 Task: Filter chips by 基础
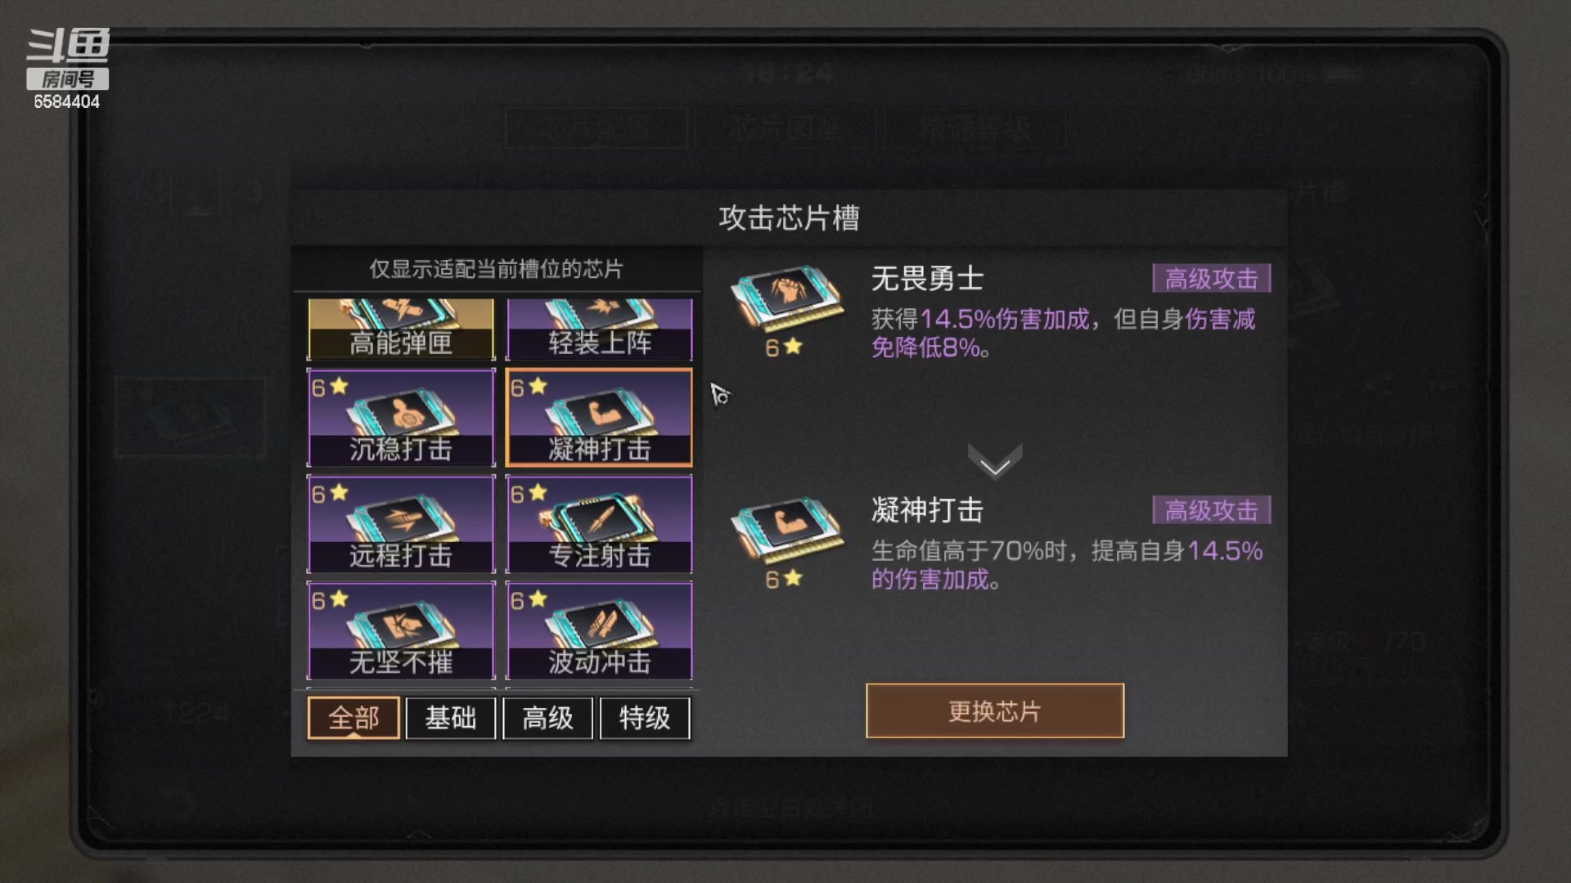point(451,718)
